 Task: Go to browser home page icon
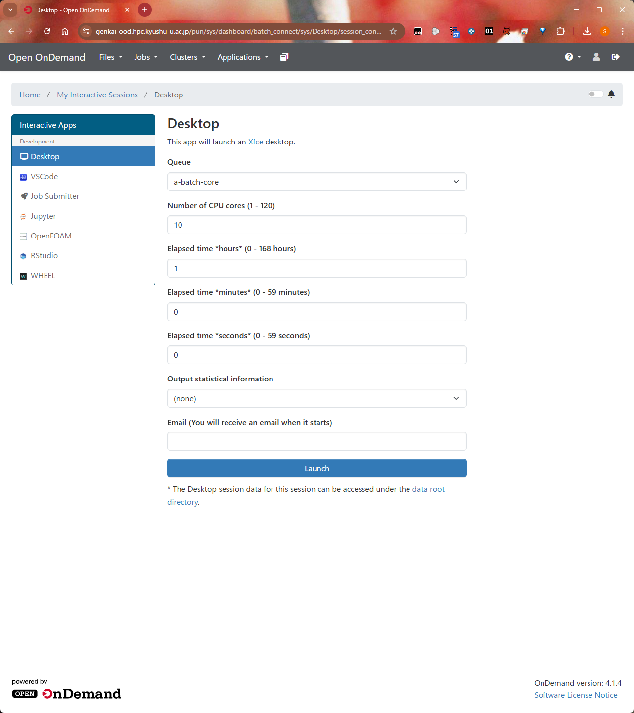[65, 31]
